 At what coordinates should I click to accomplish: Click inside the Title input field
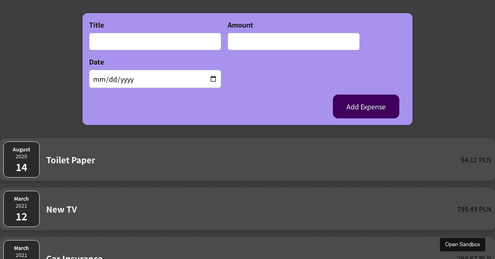(155, 41)
